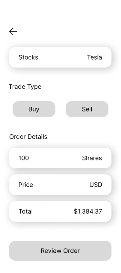Edit the 100 quantity value
The width and height of the screenshot is (121, 273).
(x=24, y=158)
